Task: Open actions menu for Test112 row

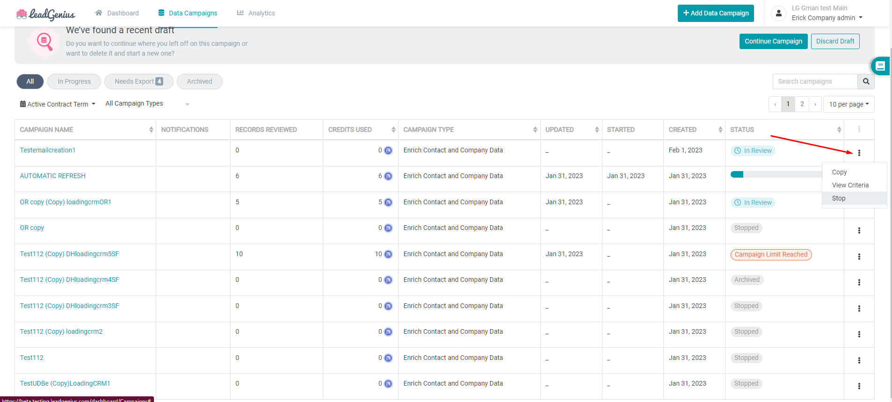Action: point(859,360)
